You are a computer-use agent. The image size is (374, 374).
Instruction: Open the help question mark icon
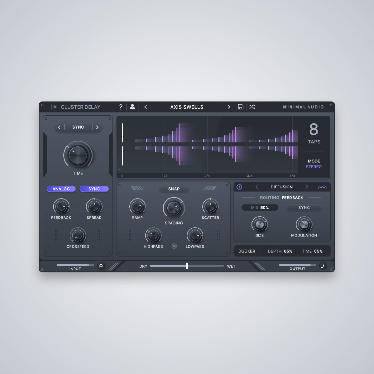click(x=121, y=107)
